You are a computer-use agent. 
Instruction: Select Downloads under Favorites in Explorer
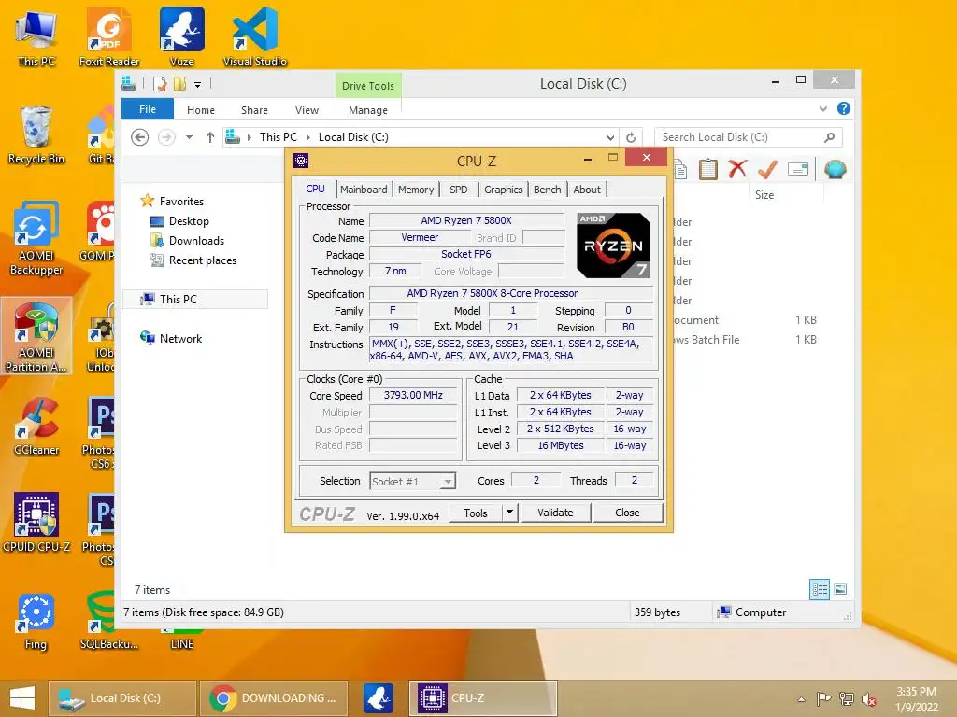[187, 240]
